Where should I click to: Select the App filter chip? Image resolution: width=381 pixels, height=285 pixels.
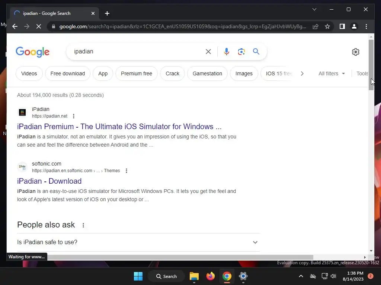[103, 73]
